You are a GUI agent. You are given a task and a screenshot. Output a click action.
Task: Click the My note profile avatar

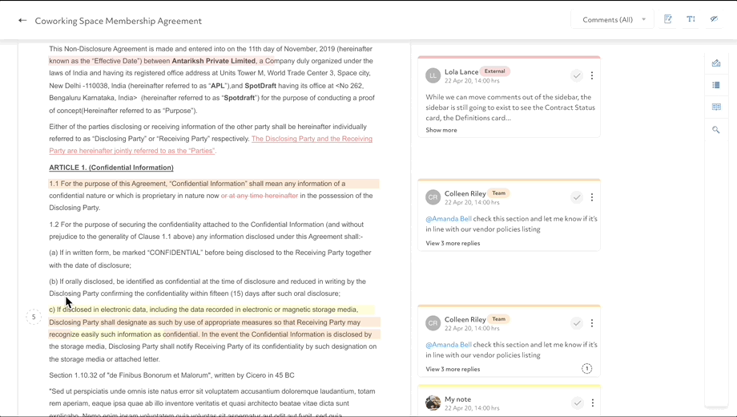pyautogui.click(x=433, y=403)
